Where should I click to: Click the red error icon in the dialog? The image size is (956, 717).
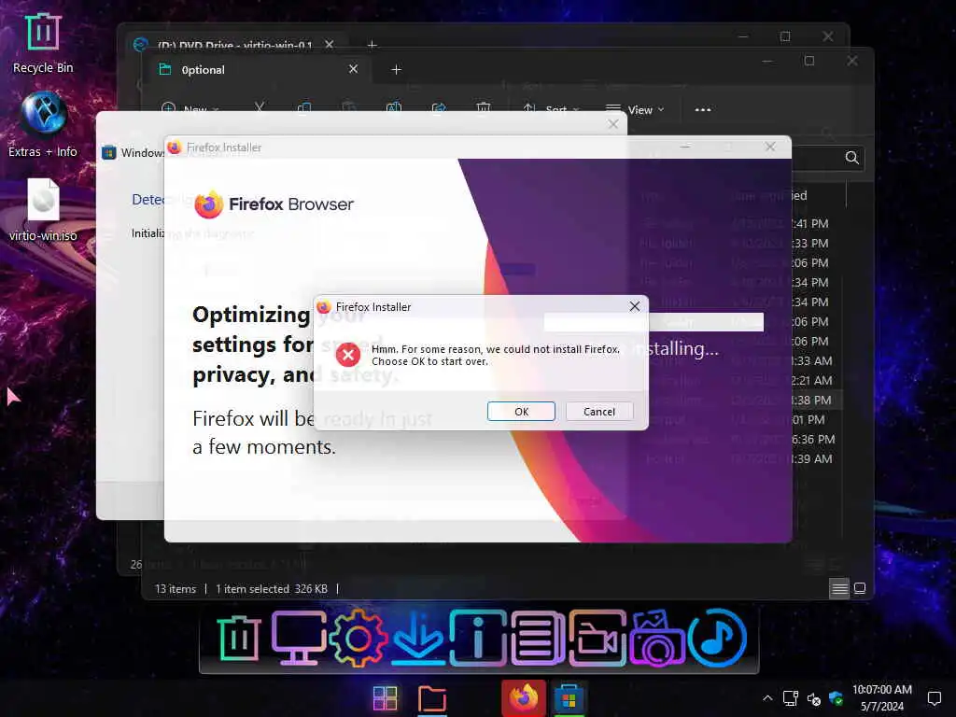tap(348, 355)
